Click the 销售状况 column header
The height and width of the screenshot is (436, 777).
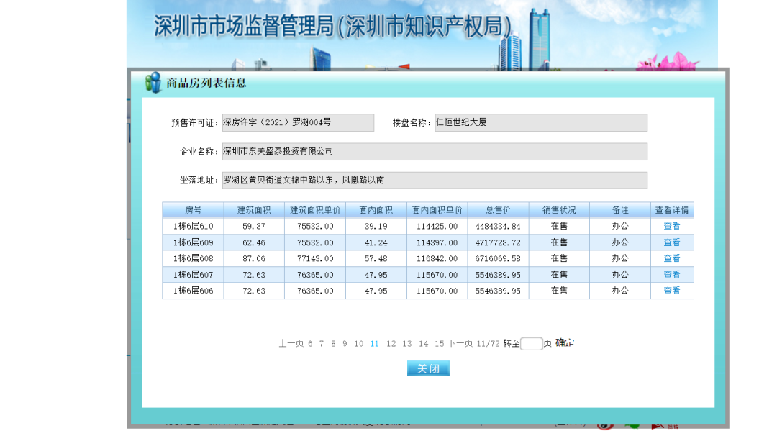(x=559, y=210)
